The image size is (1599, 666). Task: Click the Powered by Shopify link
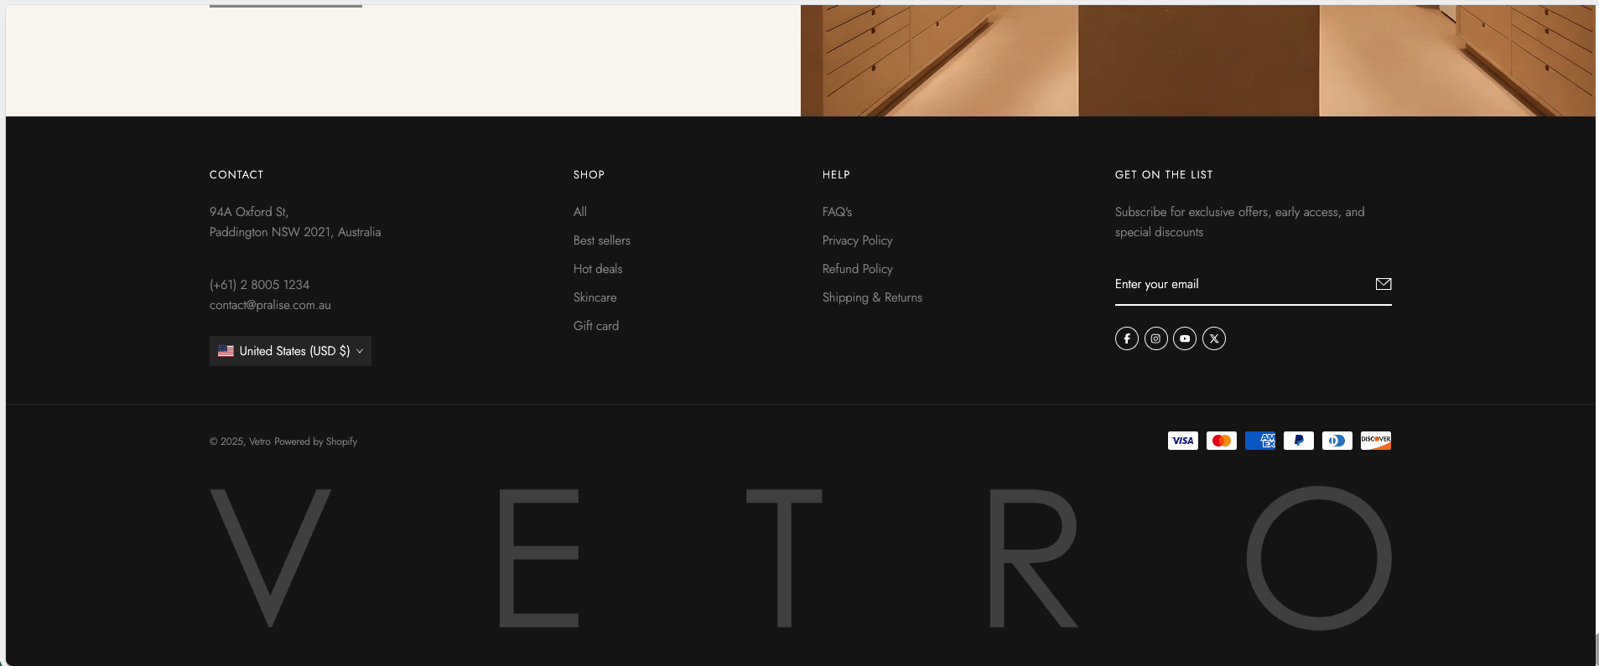pyautogui.click(x=315, y=441)
